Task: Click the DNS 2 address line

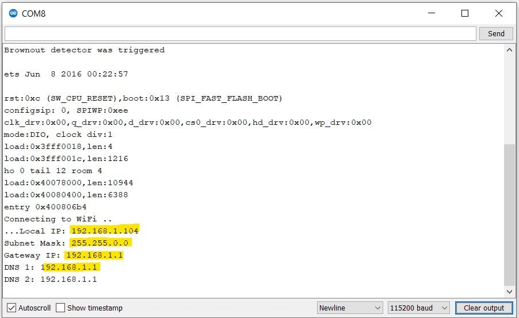Action: [51, 279]
